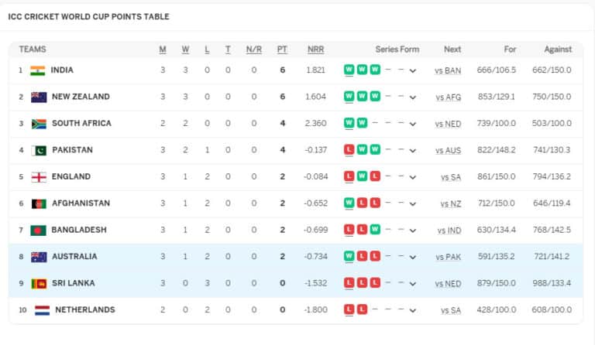Image resolution: width=595 pixels, height=345 pixels.
Task: Click the South Africa flag icon
Action: click(38, 124)
